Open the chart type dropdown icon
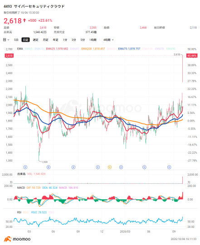 pyautogui.click(x=6, y=40)
